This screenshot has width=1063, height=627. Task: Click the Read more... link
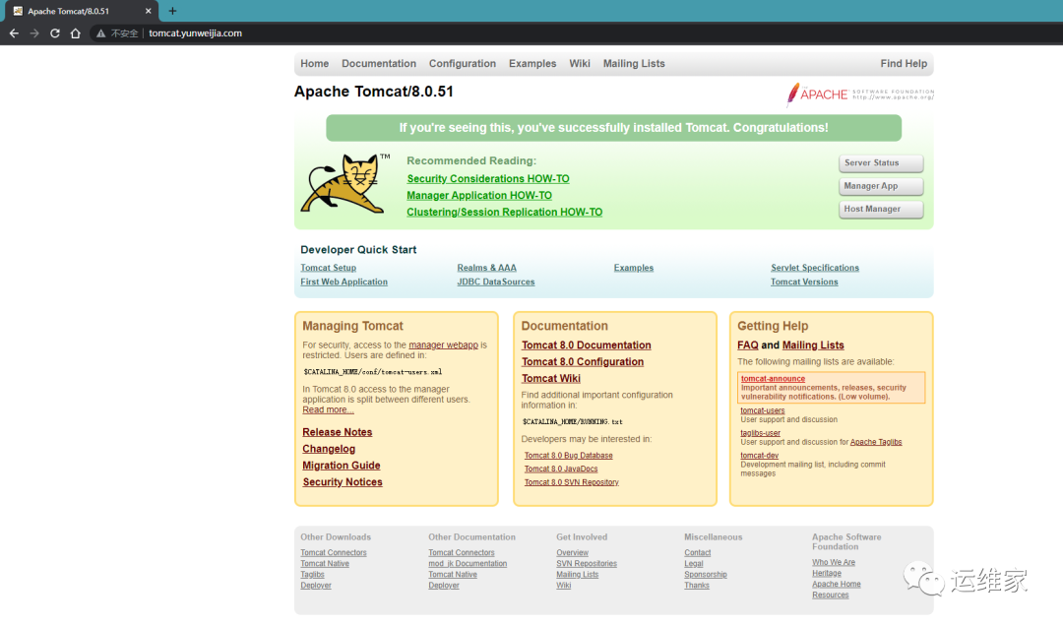click(x=328, y=410)
